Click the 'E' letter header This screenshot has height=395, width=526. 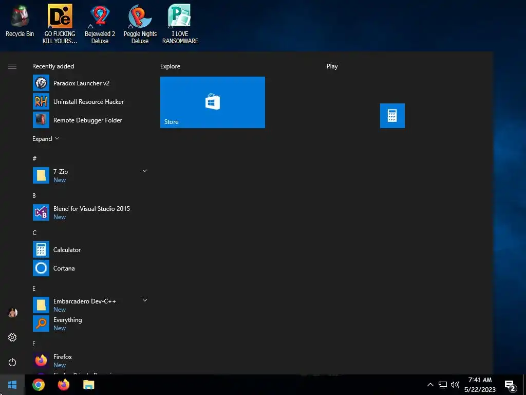34,288
